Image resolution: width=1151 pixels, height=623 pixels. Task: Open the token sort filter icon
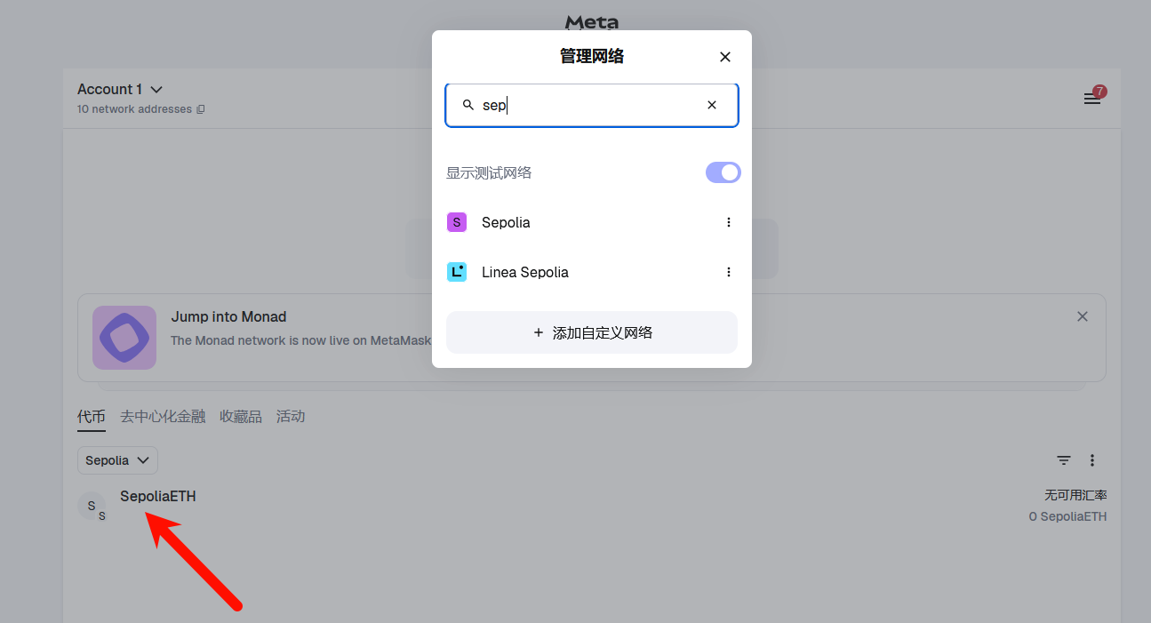(x=1063, y=460)
